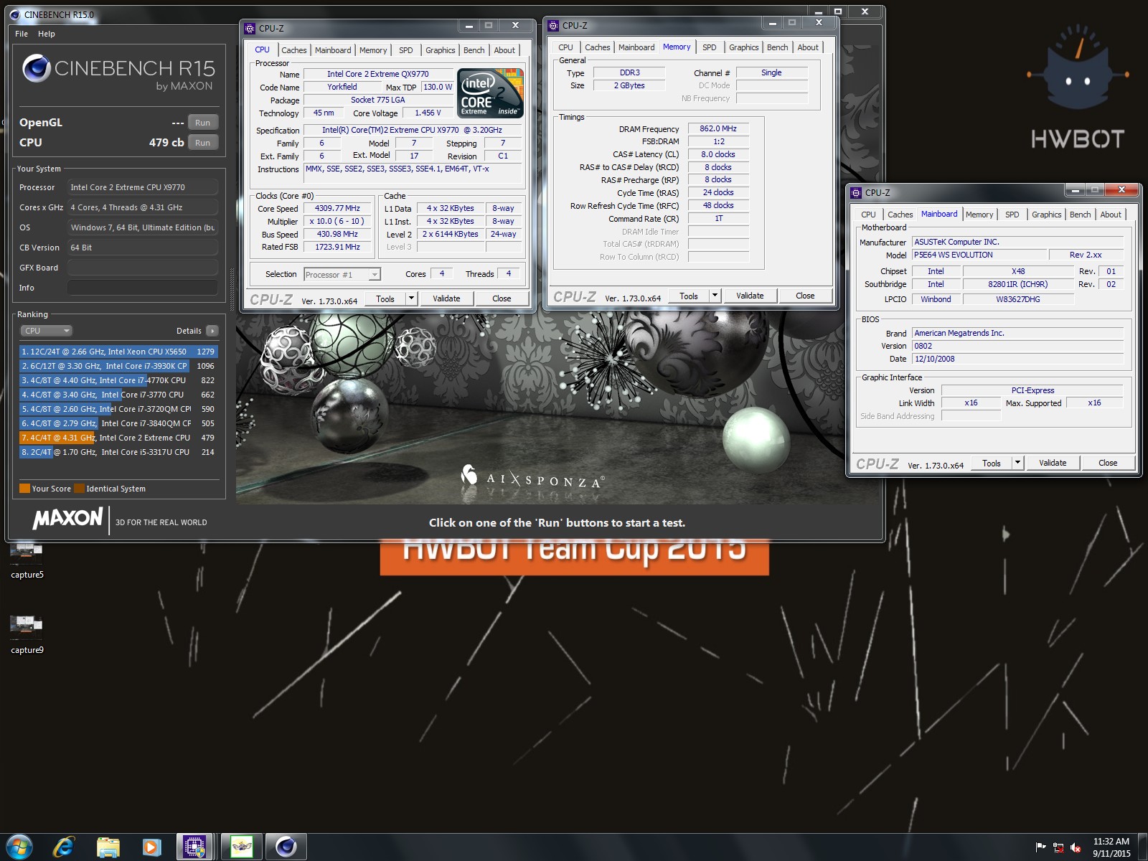The height and width of the screenshot is (861, 1148).
Task: Click the Core Speed 4309.77 MHz value
Action: point(337,208)
